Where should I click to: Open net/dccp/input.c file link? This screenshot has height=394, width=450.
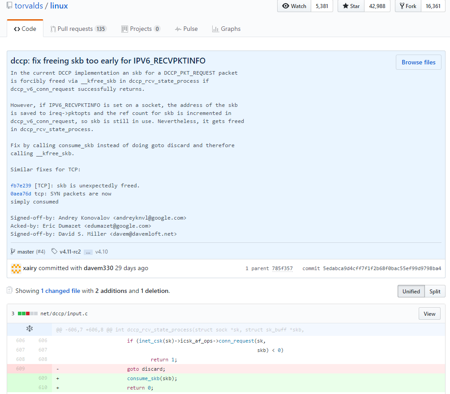64,314
